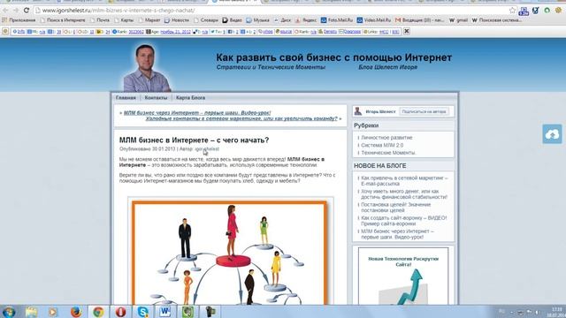The width and height of the screenshot is (566, 318).
Task: Click the Приложения apps bookmark
Action: (19, 20)
